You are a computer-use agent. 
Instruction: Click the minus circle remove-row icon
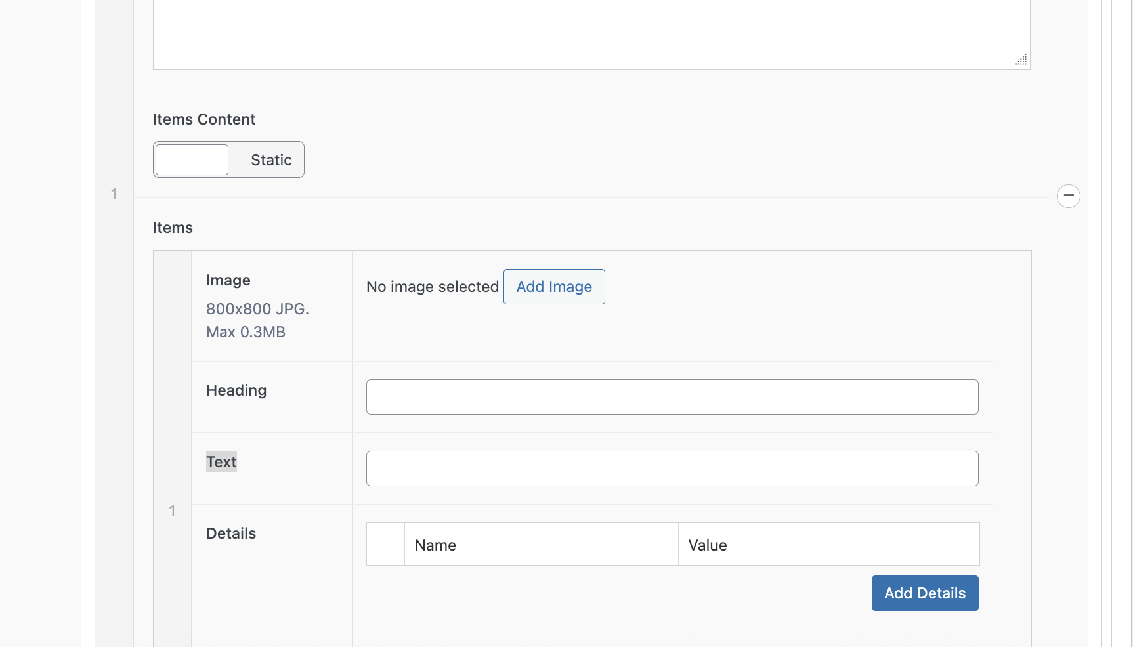1068,196
